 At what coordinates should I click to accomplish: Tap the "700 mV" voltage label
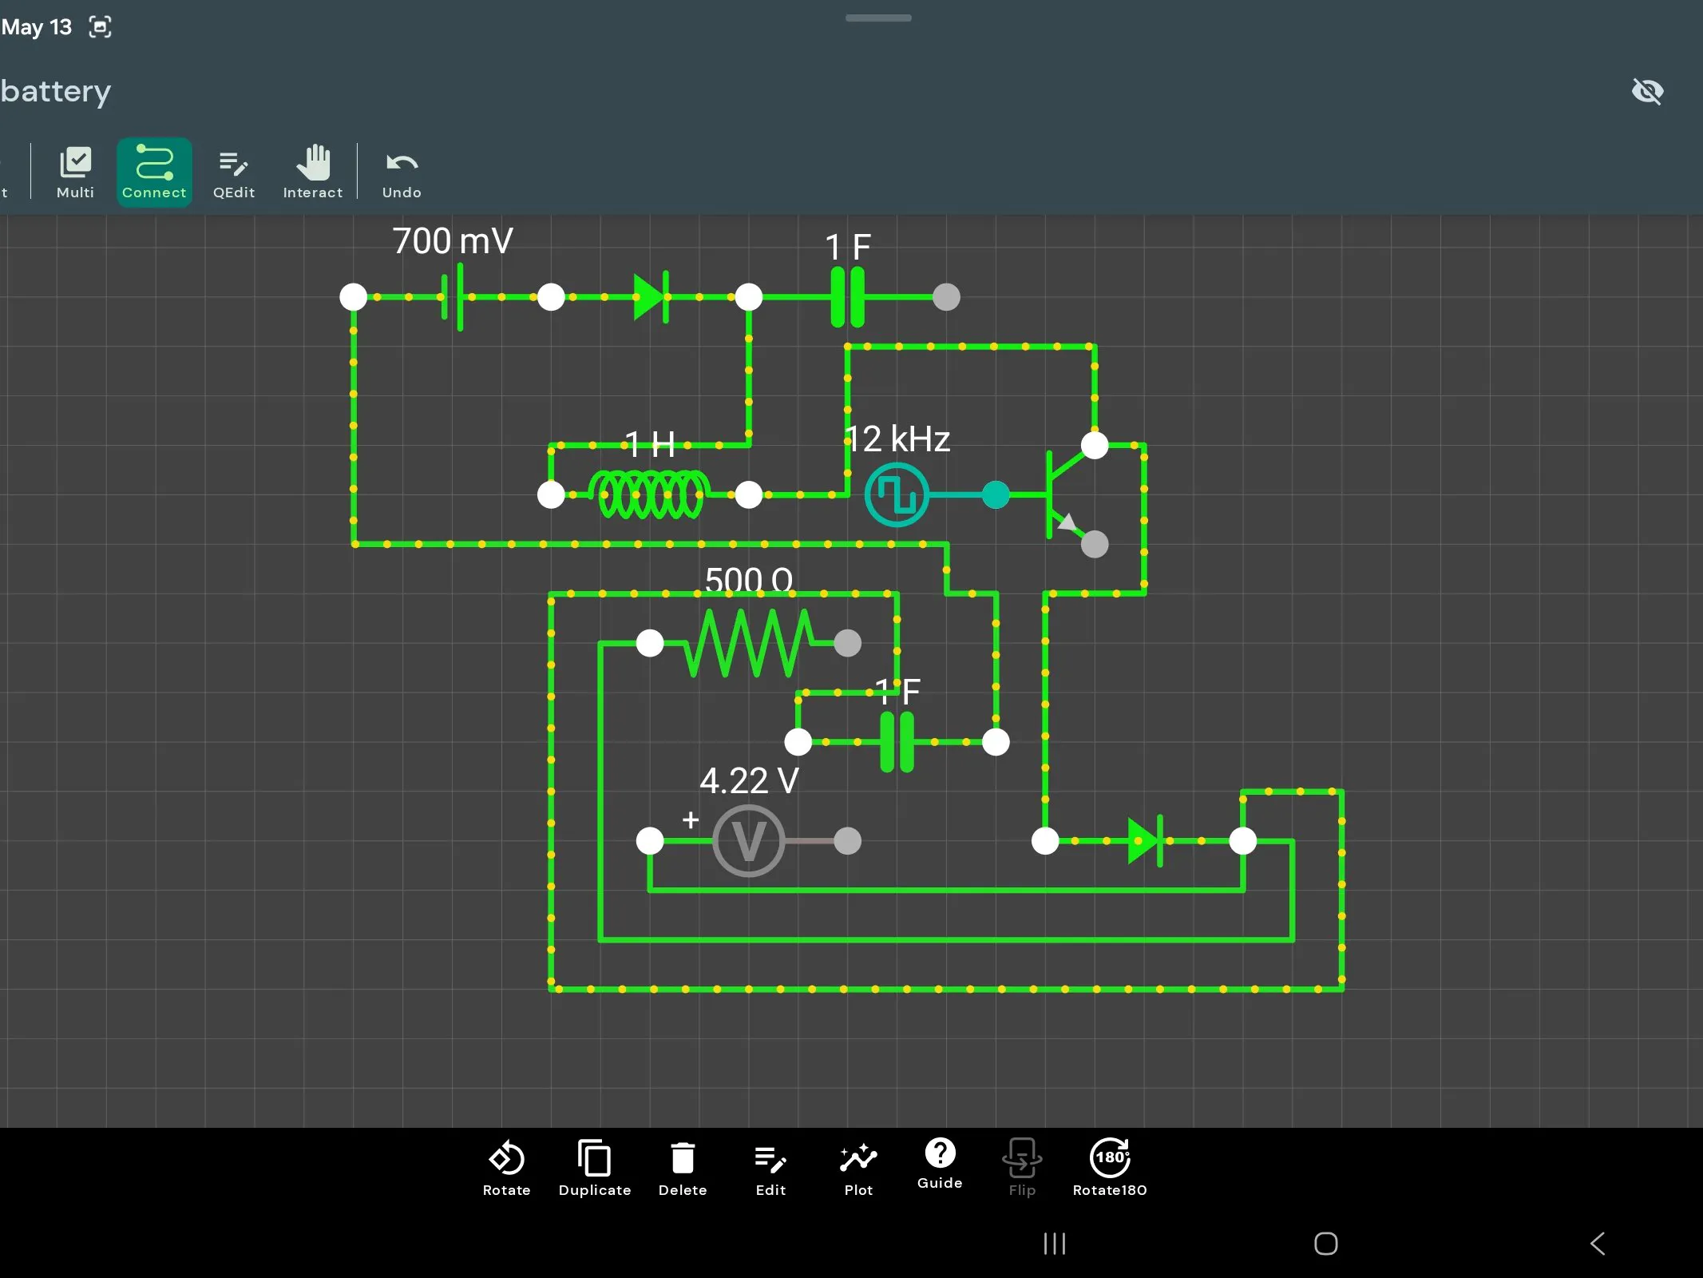pos(453,240)
